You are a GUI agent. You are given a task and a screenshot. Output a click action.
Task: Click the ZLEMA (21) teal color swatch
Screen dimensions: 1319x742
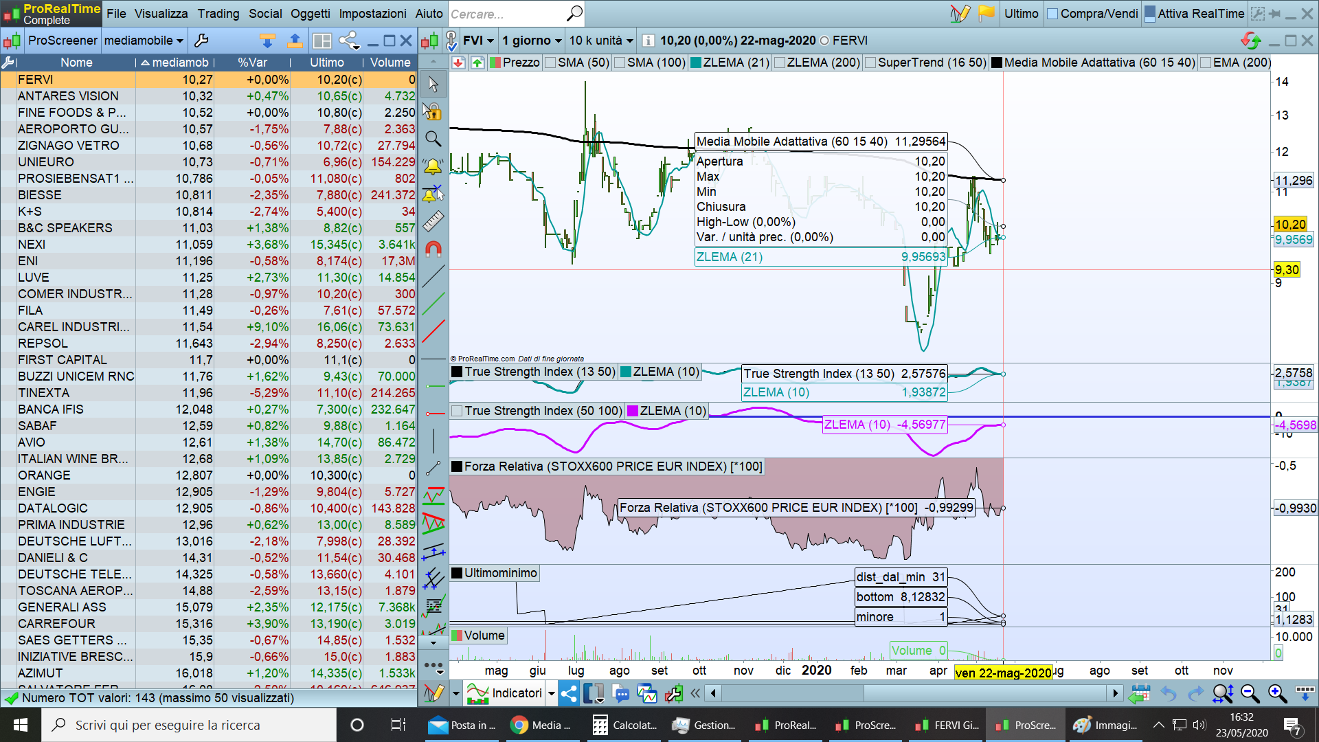696,63
